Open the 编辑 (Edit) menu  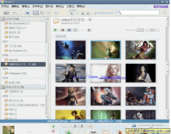tap(15, 6)
